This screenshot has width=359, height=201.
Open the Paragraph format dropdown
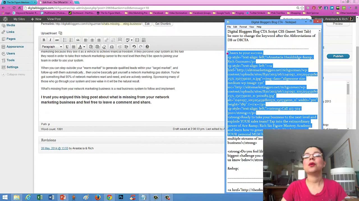coord(52,47)
